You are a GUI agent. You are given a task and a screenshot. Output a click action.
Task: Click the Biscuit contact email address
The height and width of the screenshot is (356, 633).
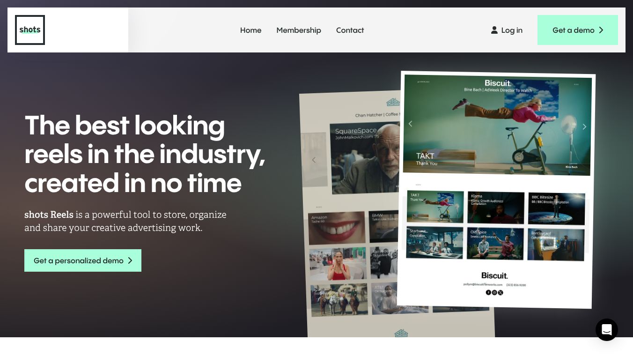pos(483,284)
